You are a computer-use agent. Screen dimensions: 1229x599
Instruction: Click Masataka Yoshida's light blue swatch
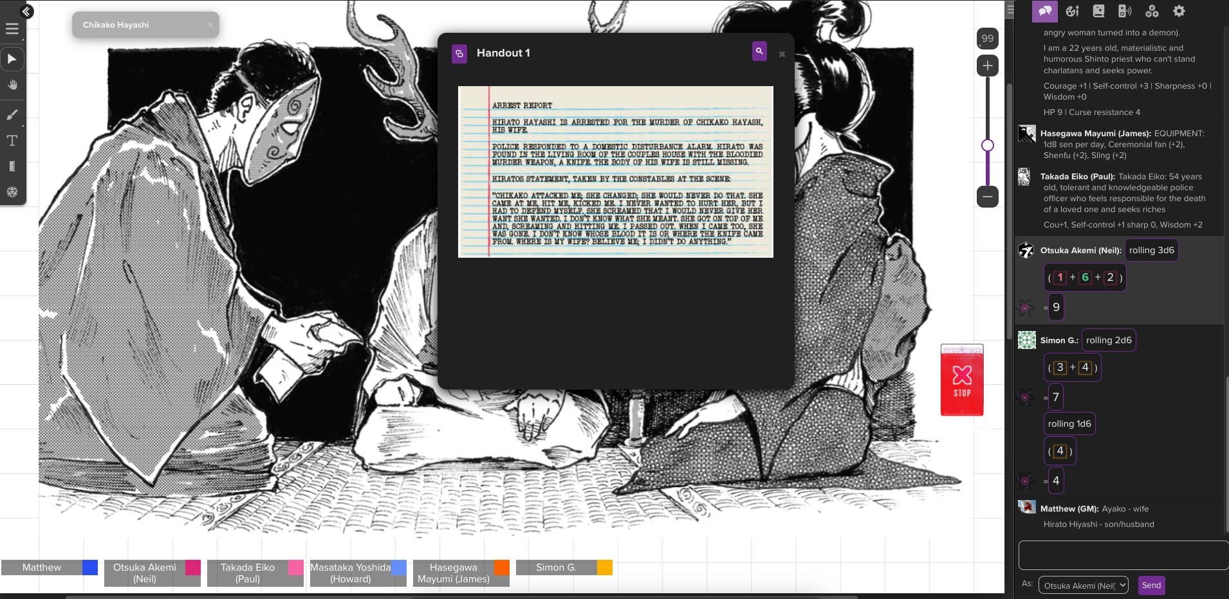399,568
